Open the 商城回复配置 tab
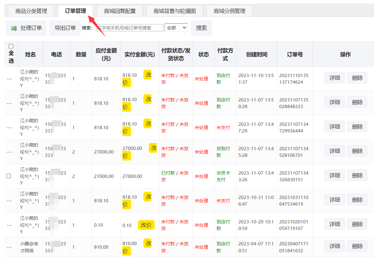The width and height of the screenshot is (374, 258). click(120, 11)
